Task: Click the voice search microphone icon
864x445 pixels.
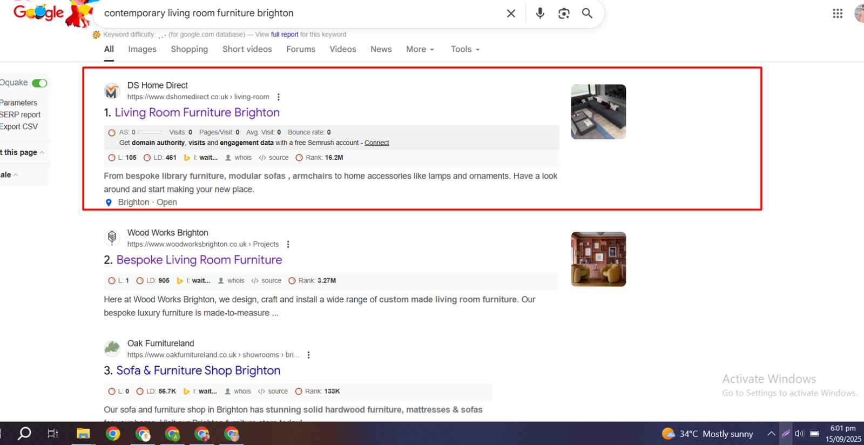Action: click(539, 14)
